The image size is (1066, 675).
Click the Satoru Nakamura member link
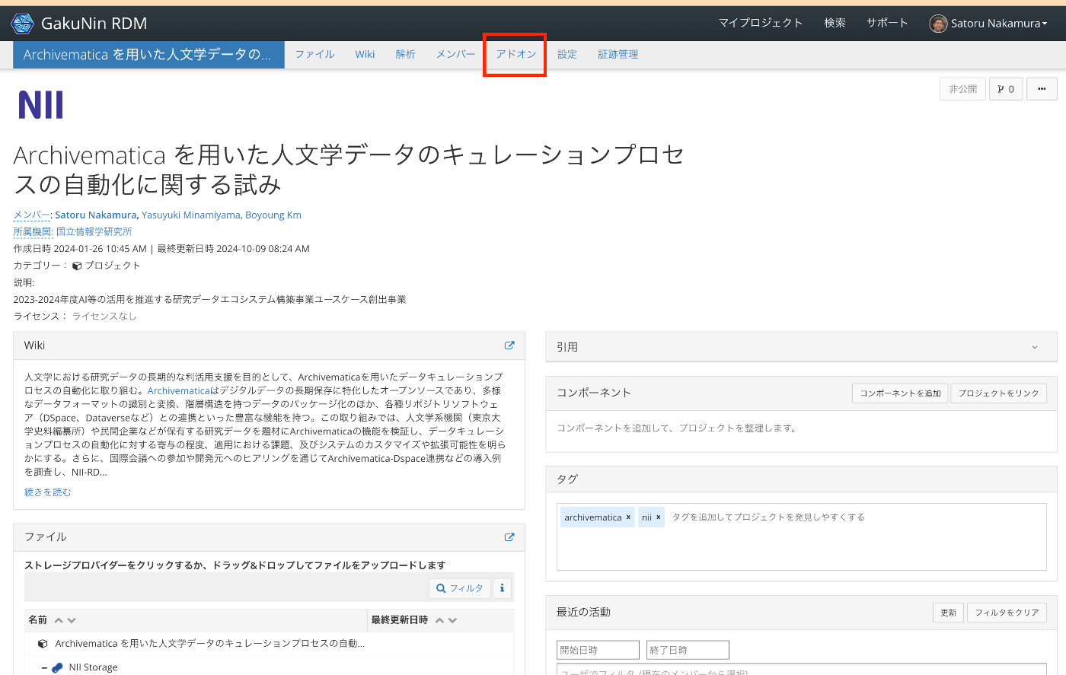(x=96, y=215)
